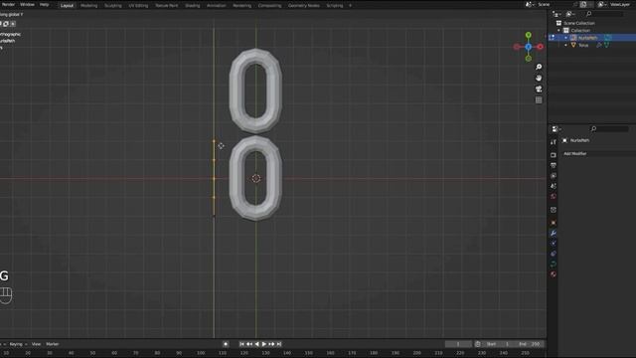Image resolution: width=636 pixels, height=358 pixels.
Task: Open the timeline Marker menu
Action: [53, 344]
